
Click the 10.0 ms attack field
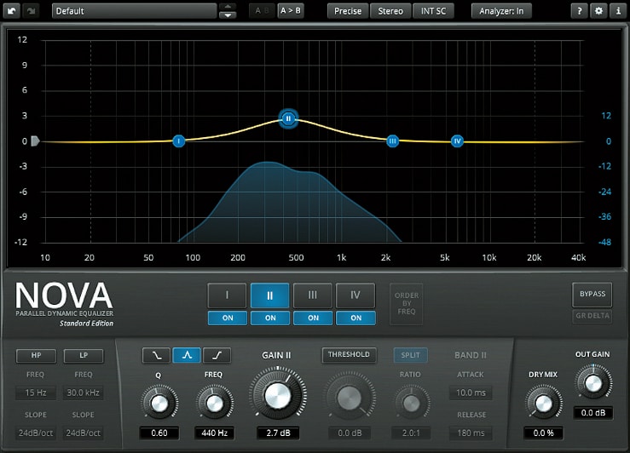[471, 393]
